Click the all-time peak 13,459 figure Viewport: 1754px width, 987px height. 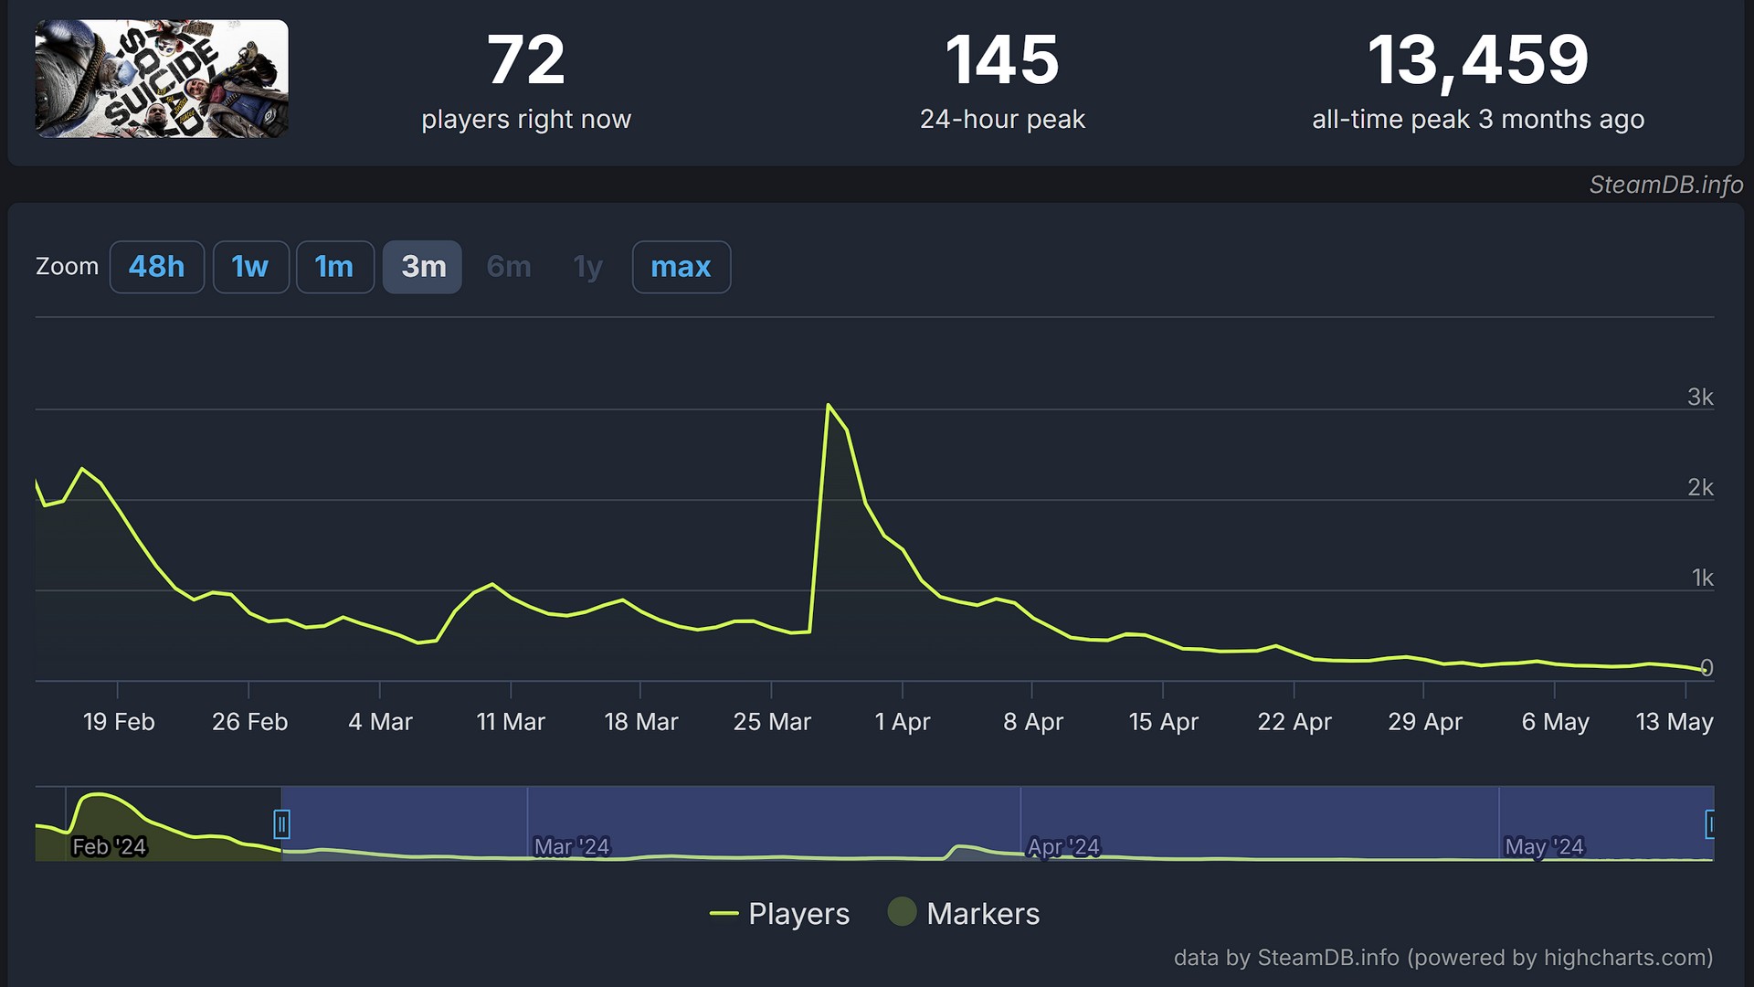pyautogui.click(x=1477, y=60)
